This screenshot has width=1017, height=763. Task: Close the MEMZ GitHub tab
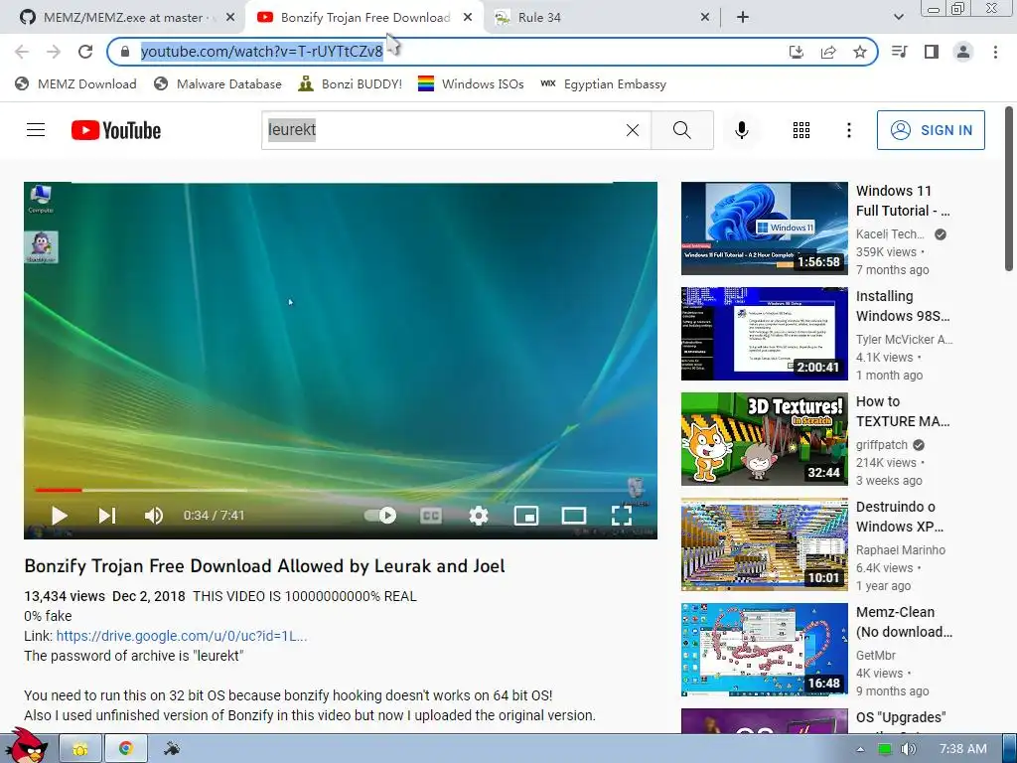coord(230,18)
